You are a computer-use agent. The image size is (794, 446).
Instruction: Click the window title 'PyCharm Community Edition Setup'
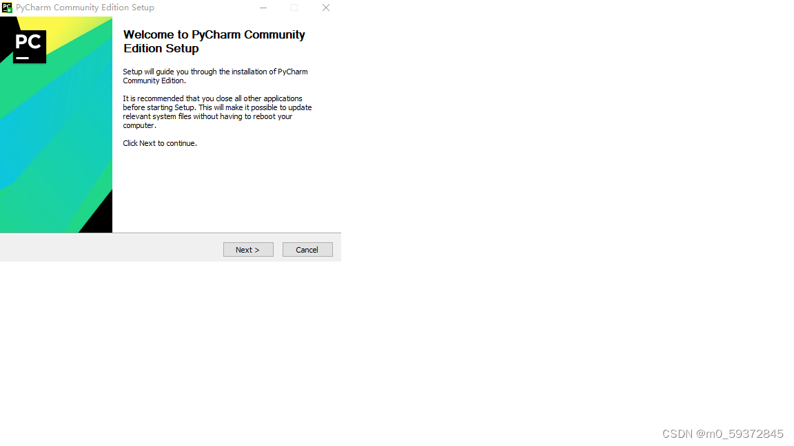pyautogui.click(x=85, y=8)
